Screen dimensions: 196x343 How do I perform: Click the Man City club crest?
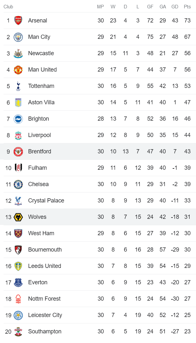[18, 37]
